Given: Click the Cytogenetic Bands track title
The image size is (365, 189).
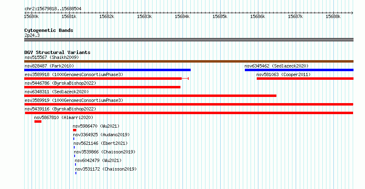Looking at the screenshot, I should (49, 30).
